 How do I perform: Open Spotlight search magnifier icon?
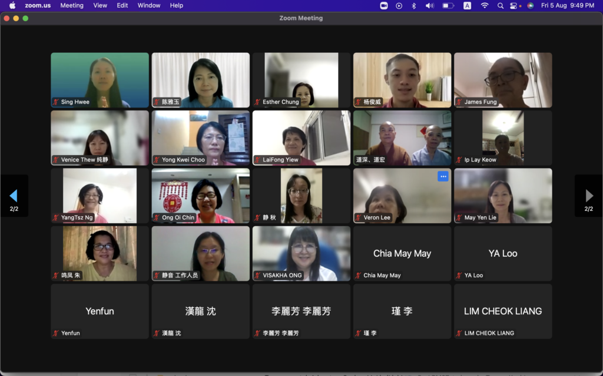point(500,5)
